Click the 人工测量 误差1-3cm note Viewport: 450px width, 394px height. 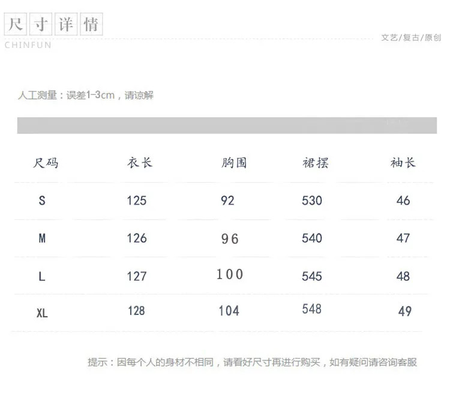pyautogui.click(x=86, y=95)
